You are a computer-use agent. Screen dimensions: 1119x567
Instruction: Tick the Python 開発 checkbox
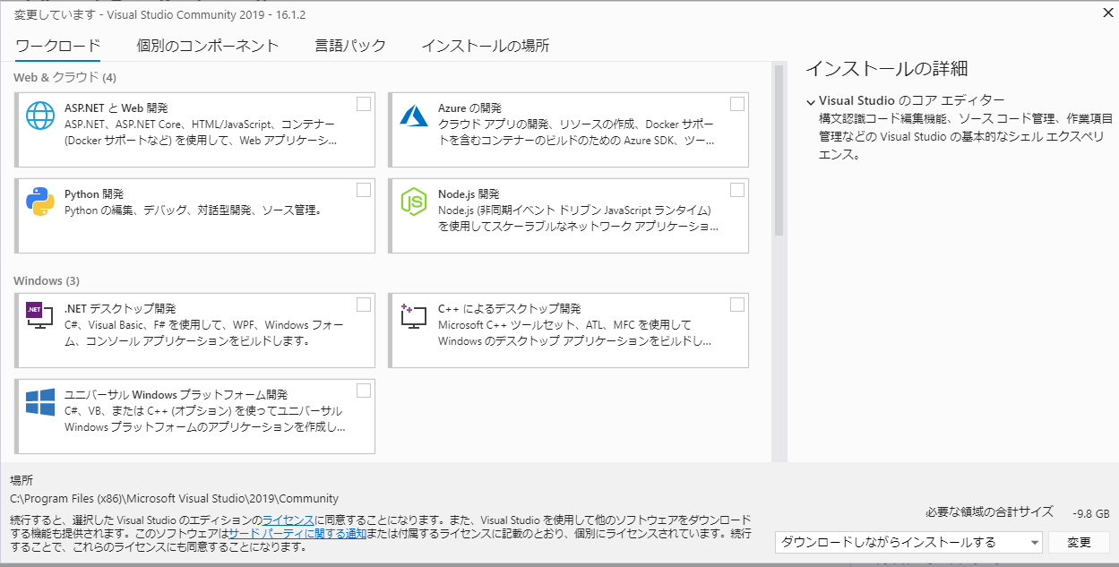tap(364, 190)
